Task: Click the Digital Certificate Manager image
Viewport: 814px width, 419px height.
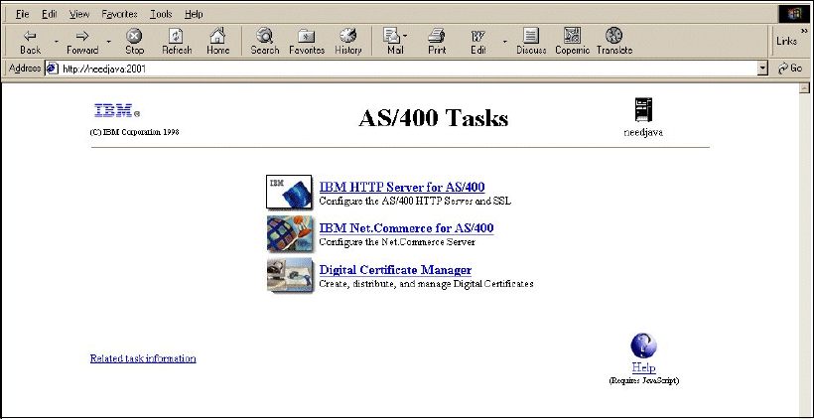Action: pyautogui.click(x=290, y=275)
